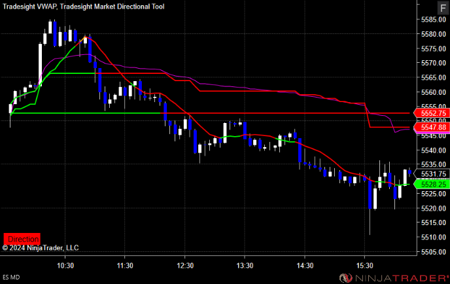Click the 5535.00 price axis label
The width and height of the screenshot is (450, 284).
[x=434, y=164]
